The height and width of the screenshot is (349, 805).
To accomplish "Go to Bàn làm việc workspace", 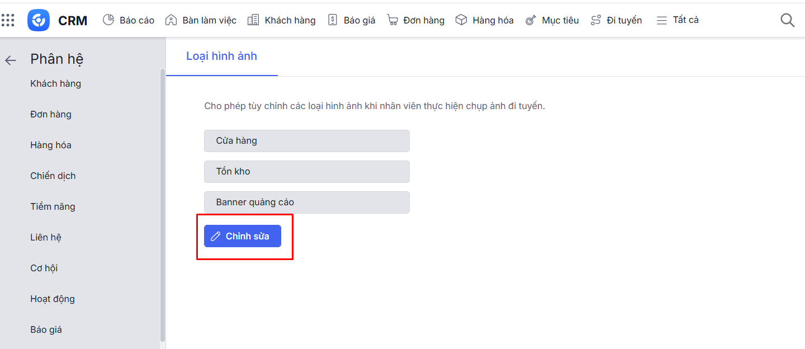I will [x=201, y=21].
